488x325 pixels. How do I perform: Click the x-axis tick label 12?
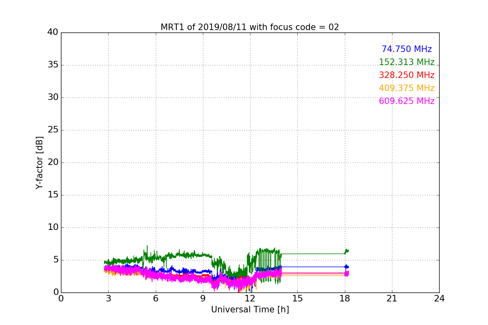(x=250, y=298)
